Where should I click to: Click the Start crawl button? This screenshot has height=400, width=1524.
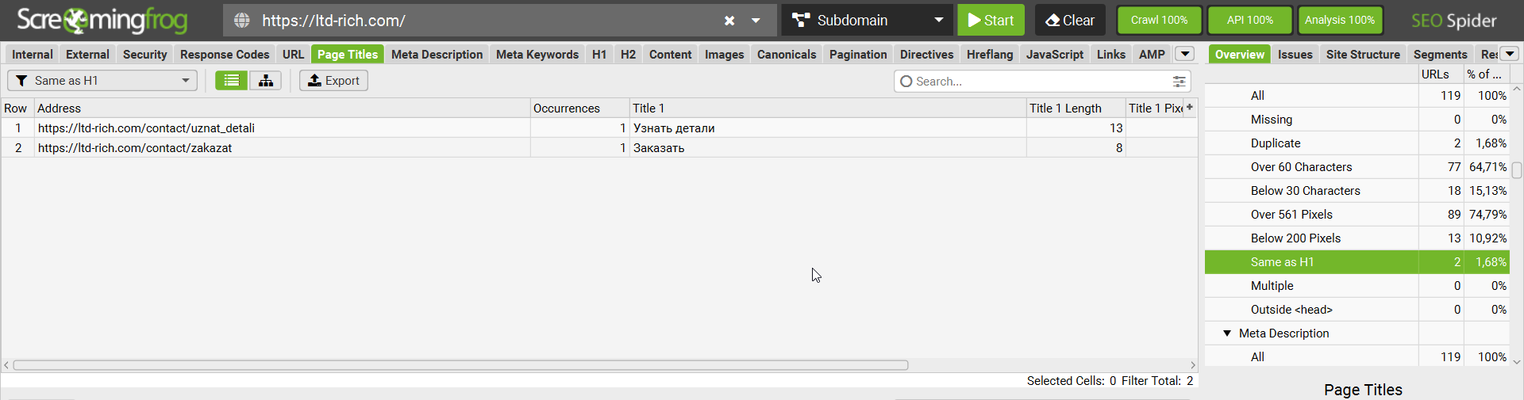[x=991, y=21]
